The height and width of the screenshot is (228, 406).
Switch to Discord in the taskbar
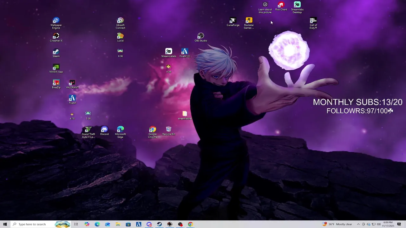149,224
